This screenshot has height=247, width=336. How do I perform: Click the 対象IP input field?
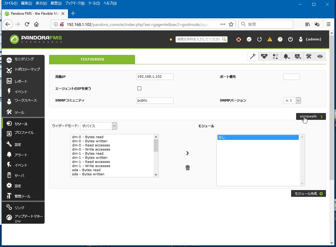click(155, 77)
